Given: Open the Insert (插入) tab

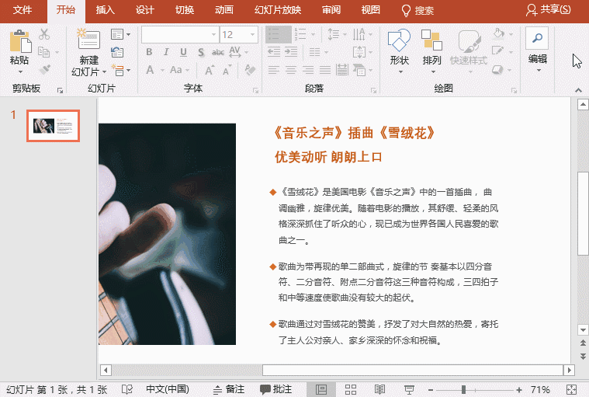Looking at the screenshot, I should coord(105,10).
